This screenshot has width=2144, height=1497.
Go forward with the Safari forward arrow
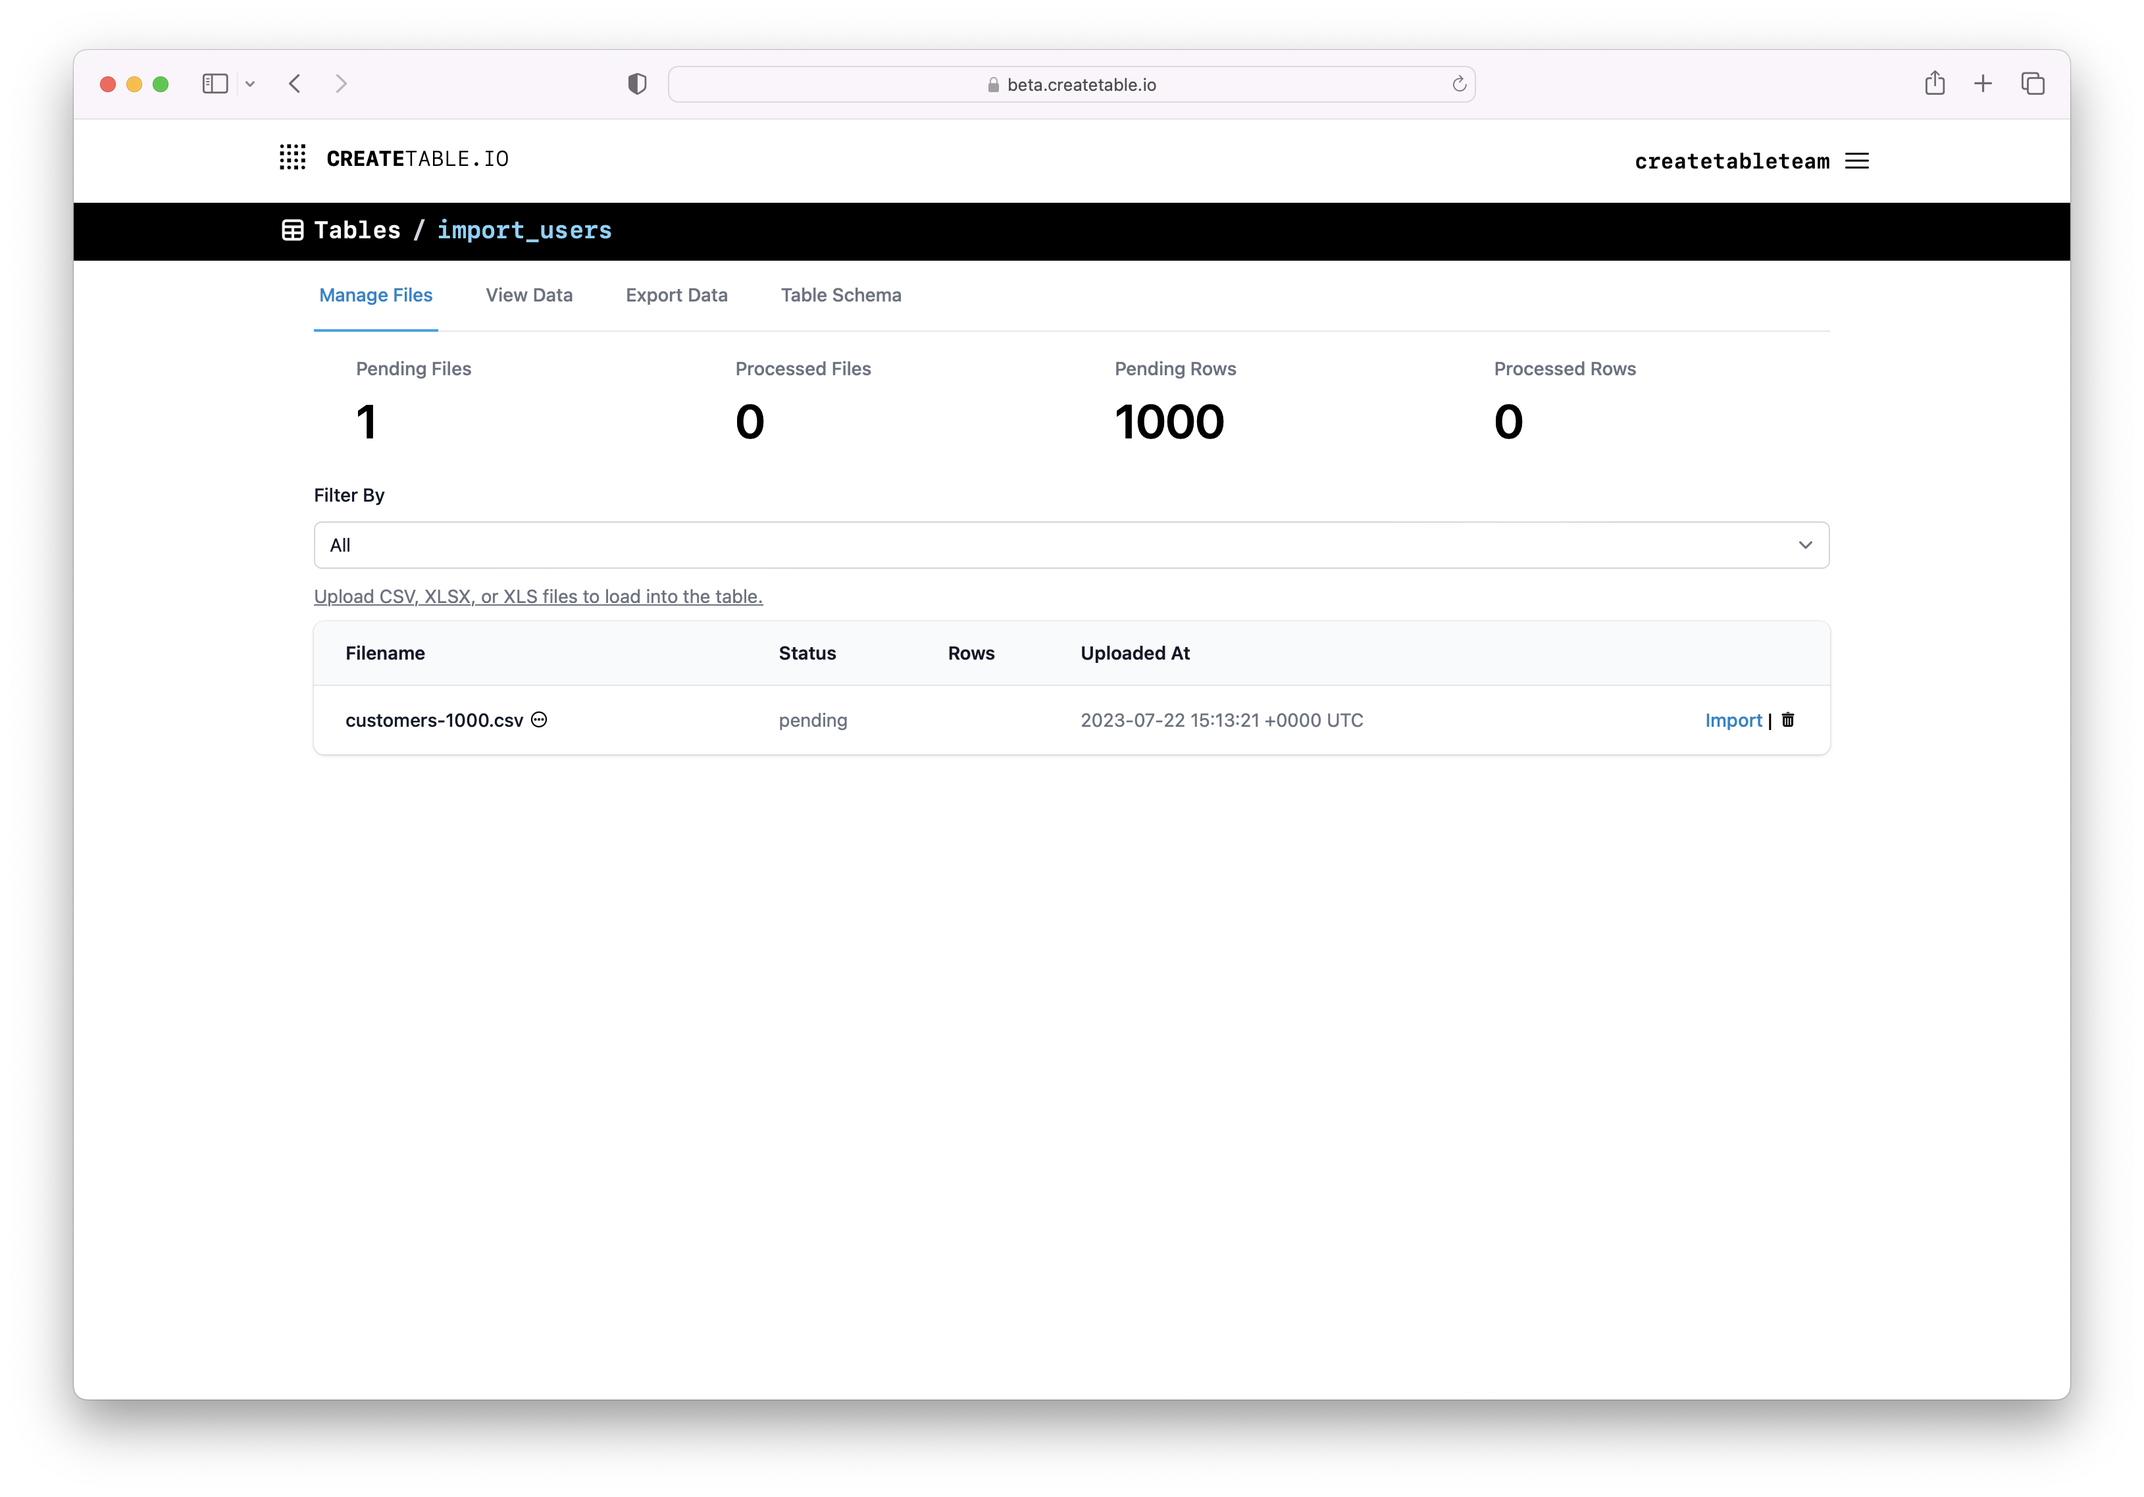(341, 84)
